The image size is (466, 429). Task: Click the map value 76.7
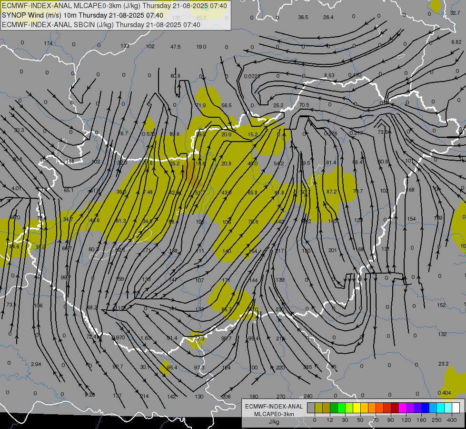(x=122, y=133)
